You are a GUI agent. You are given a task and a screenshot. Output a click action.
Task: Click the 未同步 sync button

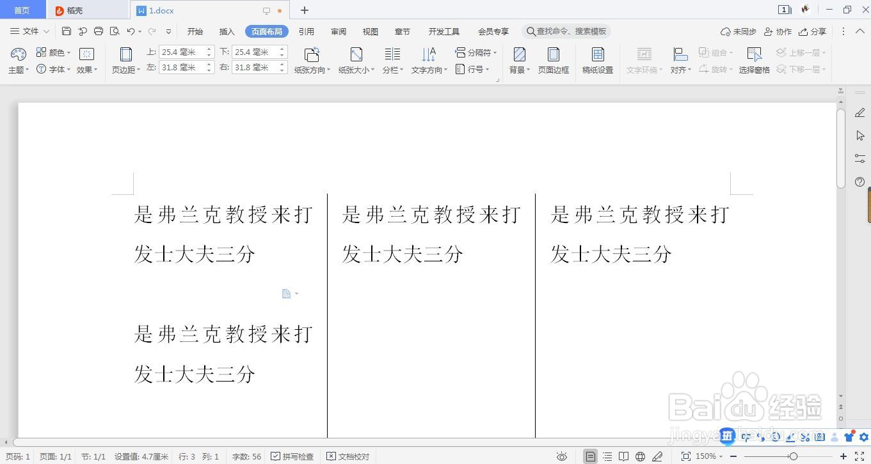[x=738, y=31]
